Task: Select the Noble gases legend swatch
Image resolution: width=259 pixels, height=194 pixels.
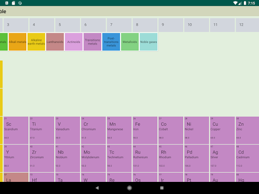Action: coord(149,42)
